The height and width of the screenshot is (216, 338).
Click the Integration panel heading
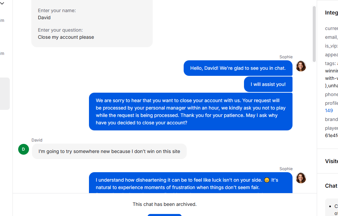pyautogui.click(x=331, y=12)
